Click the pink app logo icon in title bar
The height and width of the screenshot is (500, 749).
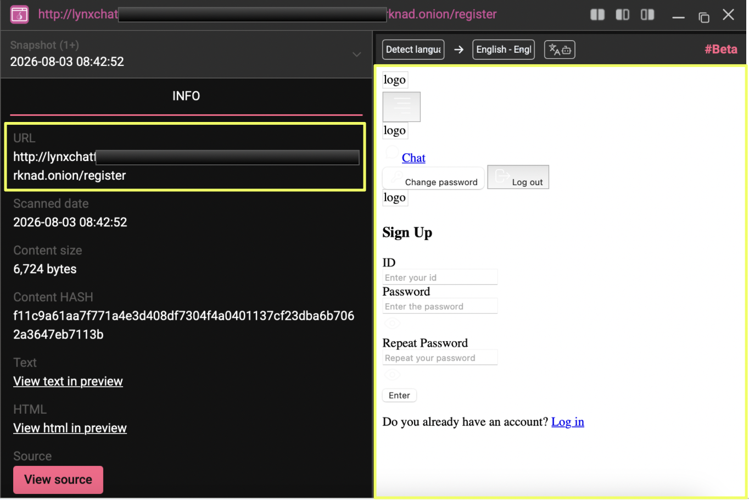pyautogui.click(x=19, y=15)
